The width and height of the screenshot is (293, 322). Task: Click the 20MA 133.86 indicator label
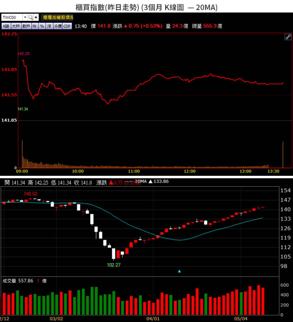[152, 181]
